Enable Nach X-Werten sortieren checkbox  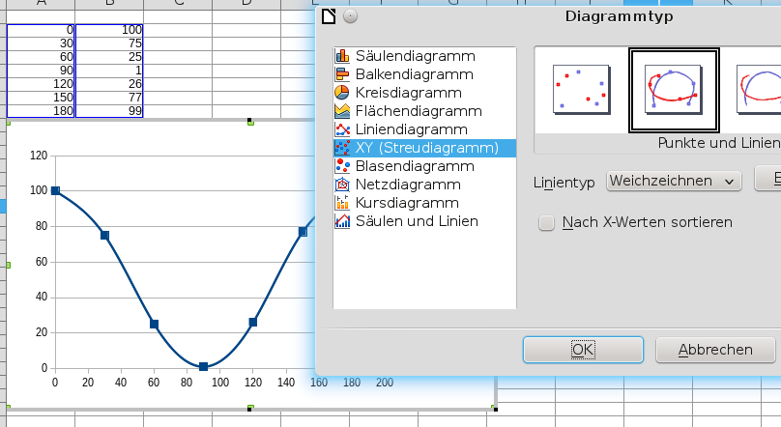tap(547, 222)
